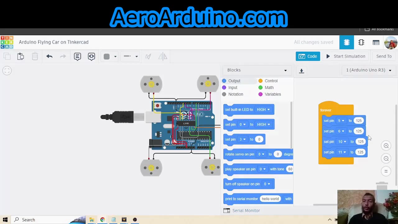This screenshot has height=224, width=398.
Task: Download the code with the download icon
Action: tap(301, 71)
